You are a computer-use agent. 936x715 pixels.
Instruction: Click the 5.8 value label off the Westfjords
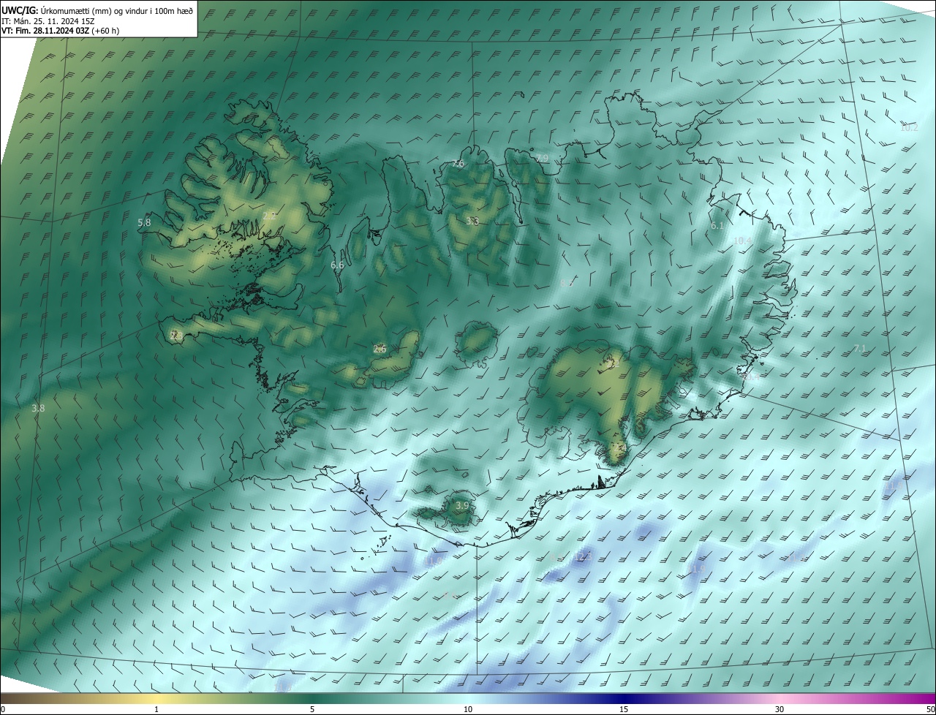coord(144,222)
